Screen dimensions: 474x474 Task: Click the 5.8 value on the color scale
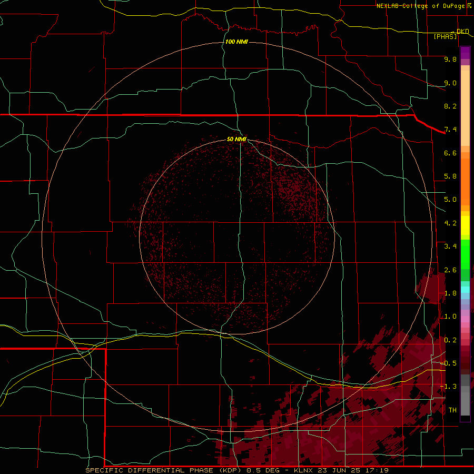point(450,176)
